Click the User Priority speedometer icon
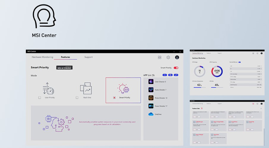The image size is (269, 148). pyautogui.click(x=48, y=89)
